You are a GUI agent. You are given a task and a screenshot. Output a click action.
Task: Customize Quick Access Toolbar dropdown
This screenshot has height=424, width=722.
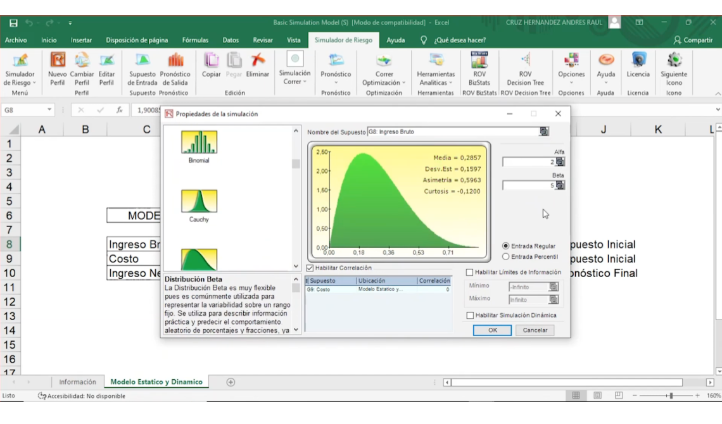tap(70, 23)
